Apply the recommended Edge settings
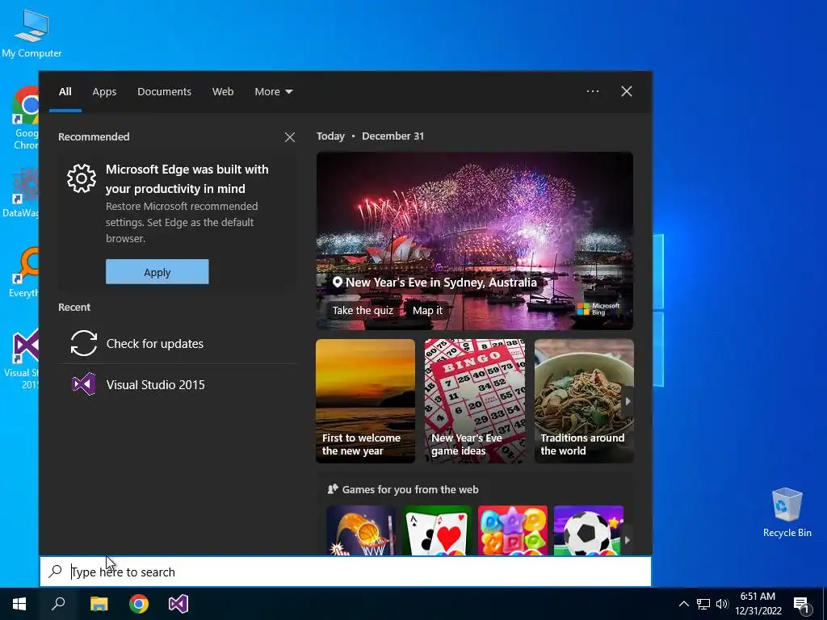Viewport: 827px width, 620px height. tap(157, 271)
